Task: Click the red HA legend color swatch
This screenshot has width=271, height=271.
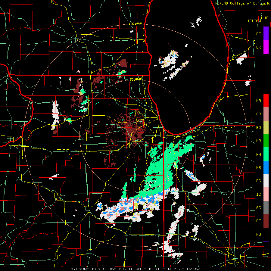Action: point(266,101)
